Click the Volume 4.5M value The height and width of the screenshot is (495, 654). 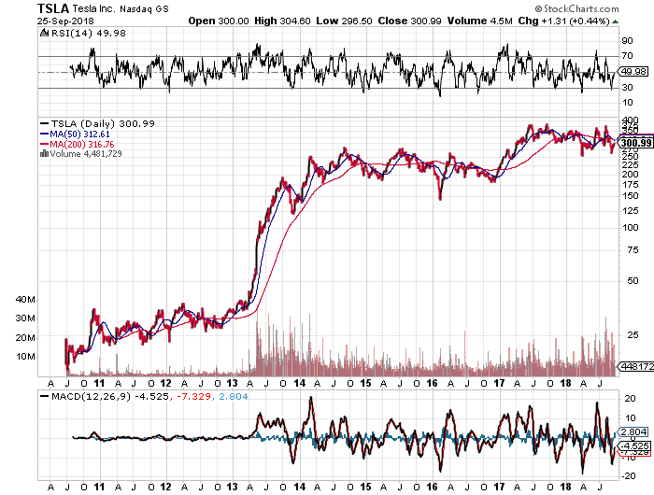[x=479, y=21]
